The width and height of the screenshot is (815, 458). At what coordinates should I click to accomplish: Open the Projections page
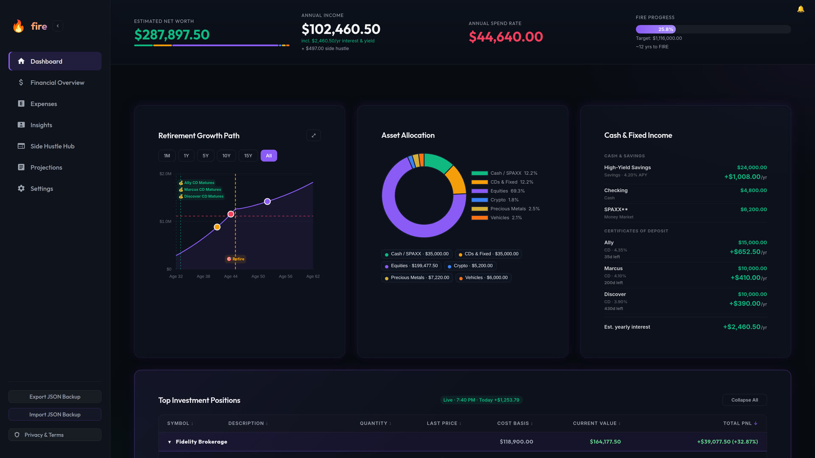coord(55,167)
